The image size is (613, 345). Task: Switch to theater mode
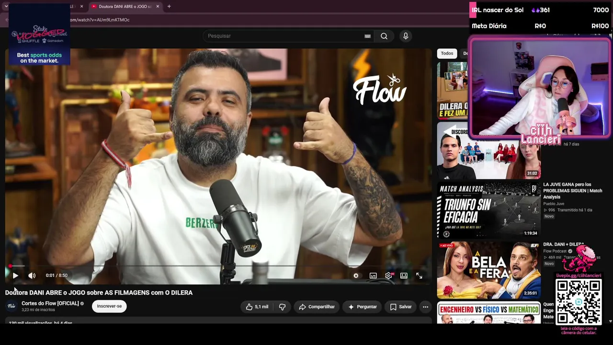[x=404, y=276]
